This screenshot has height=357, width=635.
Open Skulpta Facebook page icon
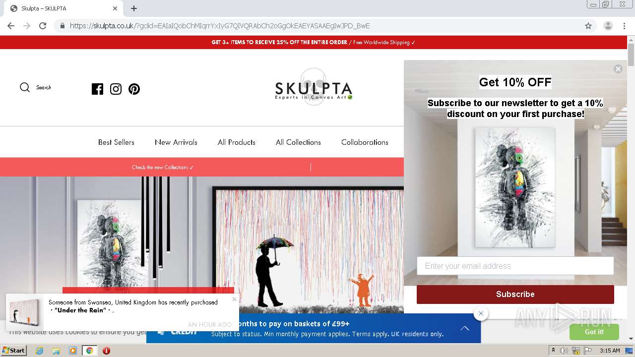point(97,89)
